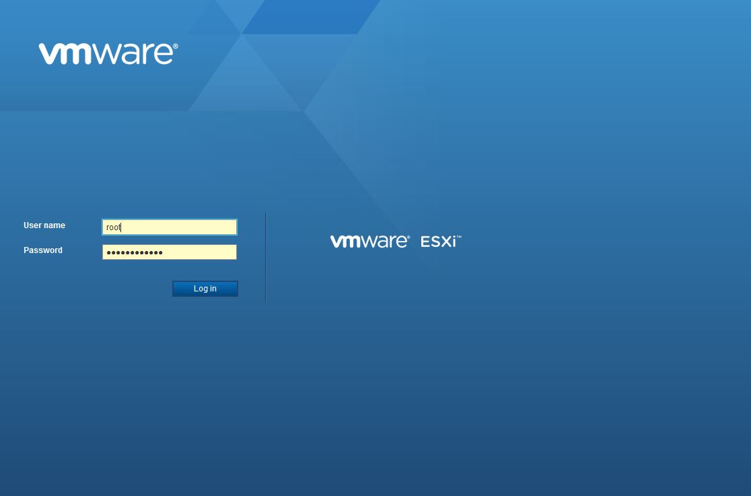Click the VMware logo on the login panel right side
The image size is (751, 496).
(x=369, y=241)
